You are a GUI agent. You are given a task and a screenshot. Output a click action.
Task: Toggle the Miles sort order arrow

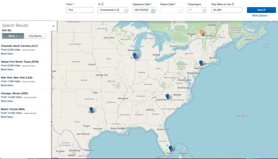17,36
